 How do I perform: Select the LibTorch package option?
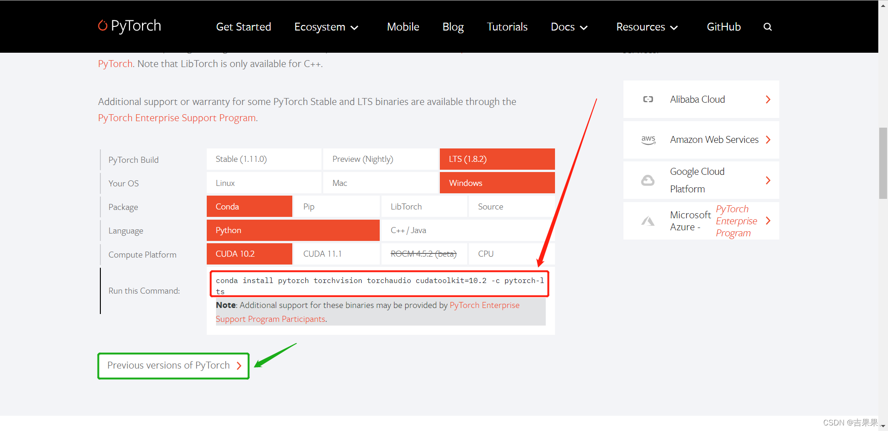424,206
